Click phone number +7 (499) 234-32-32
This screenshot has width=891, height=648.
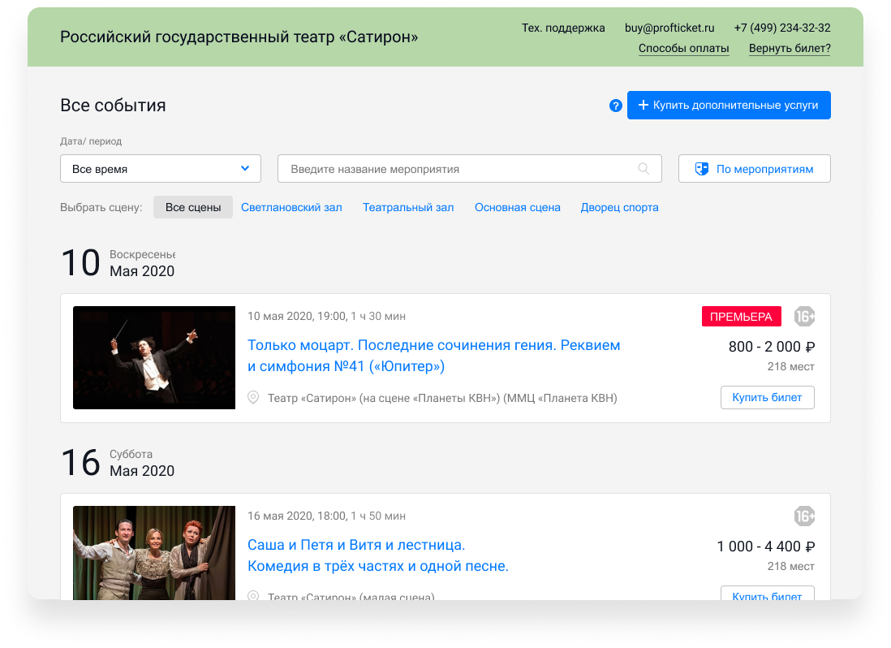tap(782, 28)
